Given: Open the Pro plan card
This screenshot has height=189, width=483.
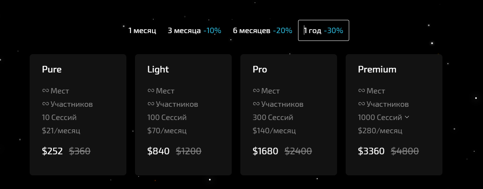Looking at the screenshot, I should 289,115.
